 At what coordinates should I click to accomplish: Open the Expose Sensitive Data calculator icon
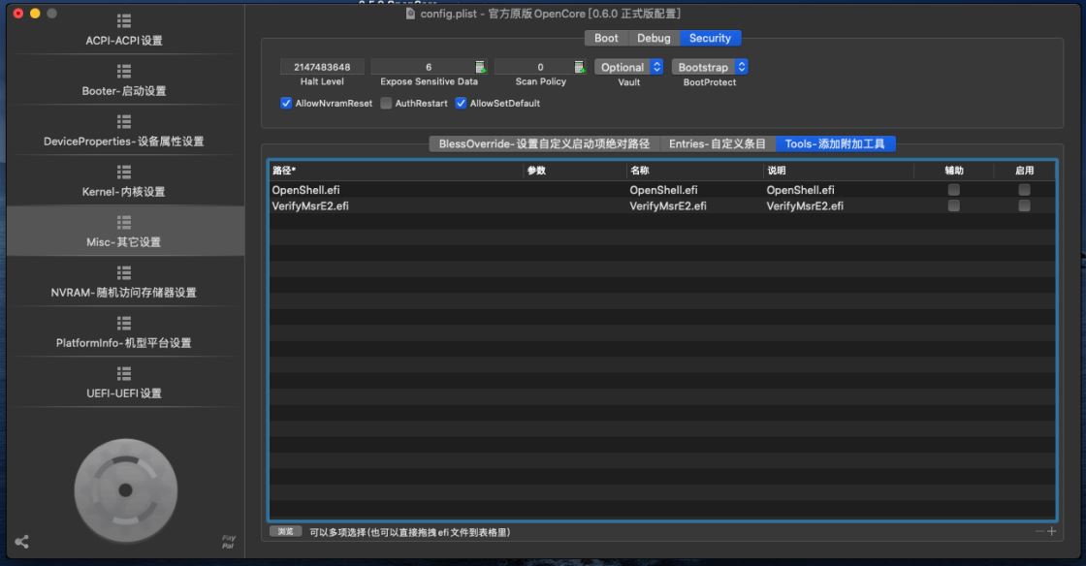click(x=480, y=68)
